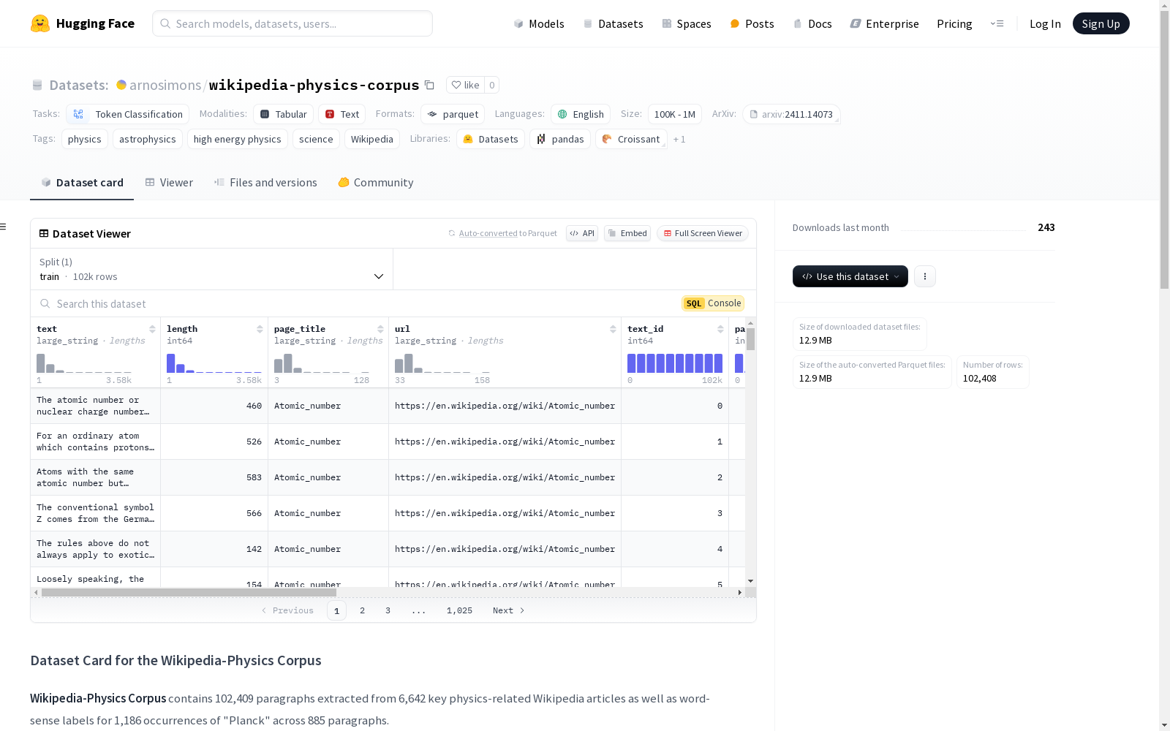The image size is (1170, 731).
Task: Go to Pricing page
Action: pos(954,23)
